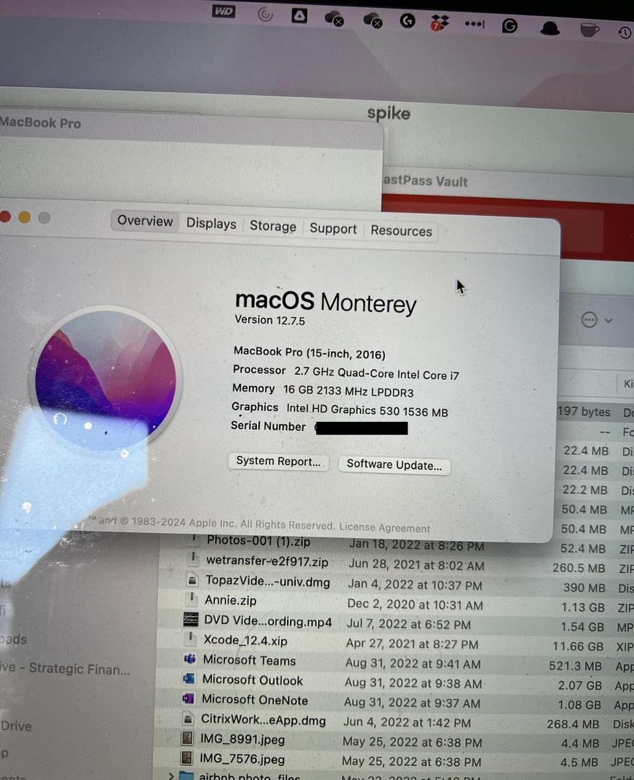This screenshot has width=634, height=780.
Task: Open the Grammarly menu bar icon
Action: [509, 25]
